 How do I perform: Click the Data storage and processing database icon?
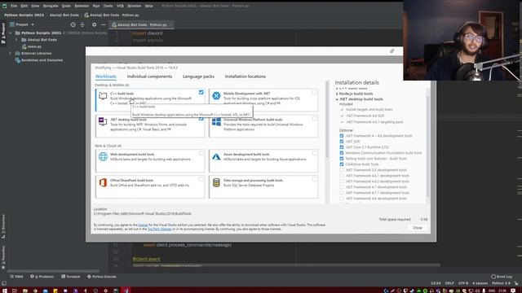click(216, 182)
